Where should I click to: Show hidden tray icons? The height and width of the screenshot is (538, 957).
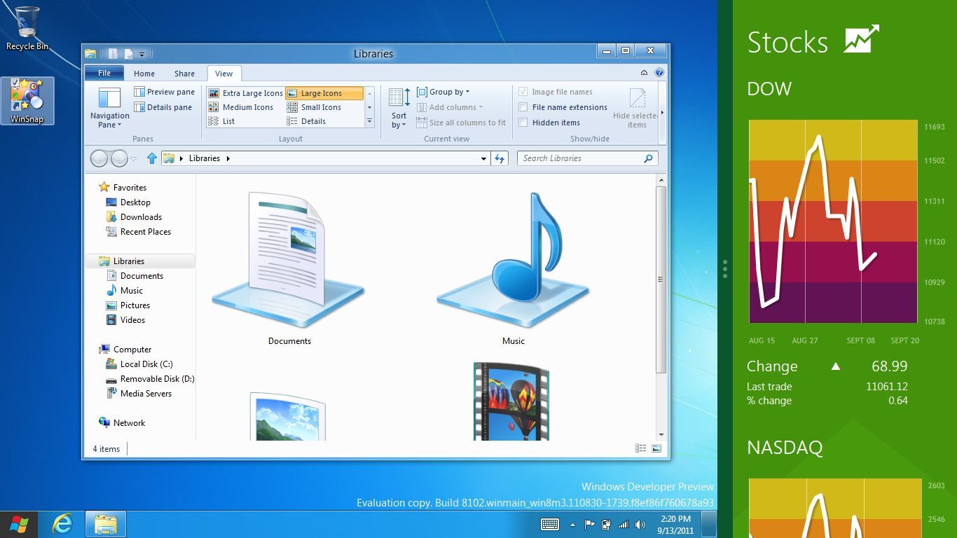(572, 525)
